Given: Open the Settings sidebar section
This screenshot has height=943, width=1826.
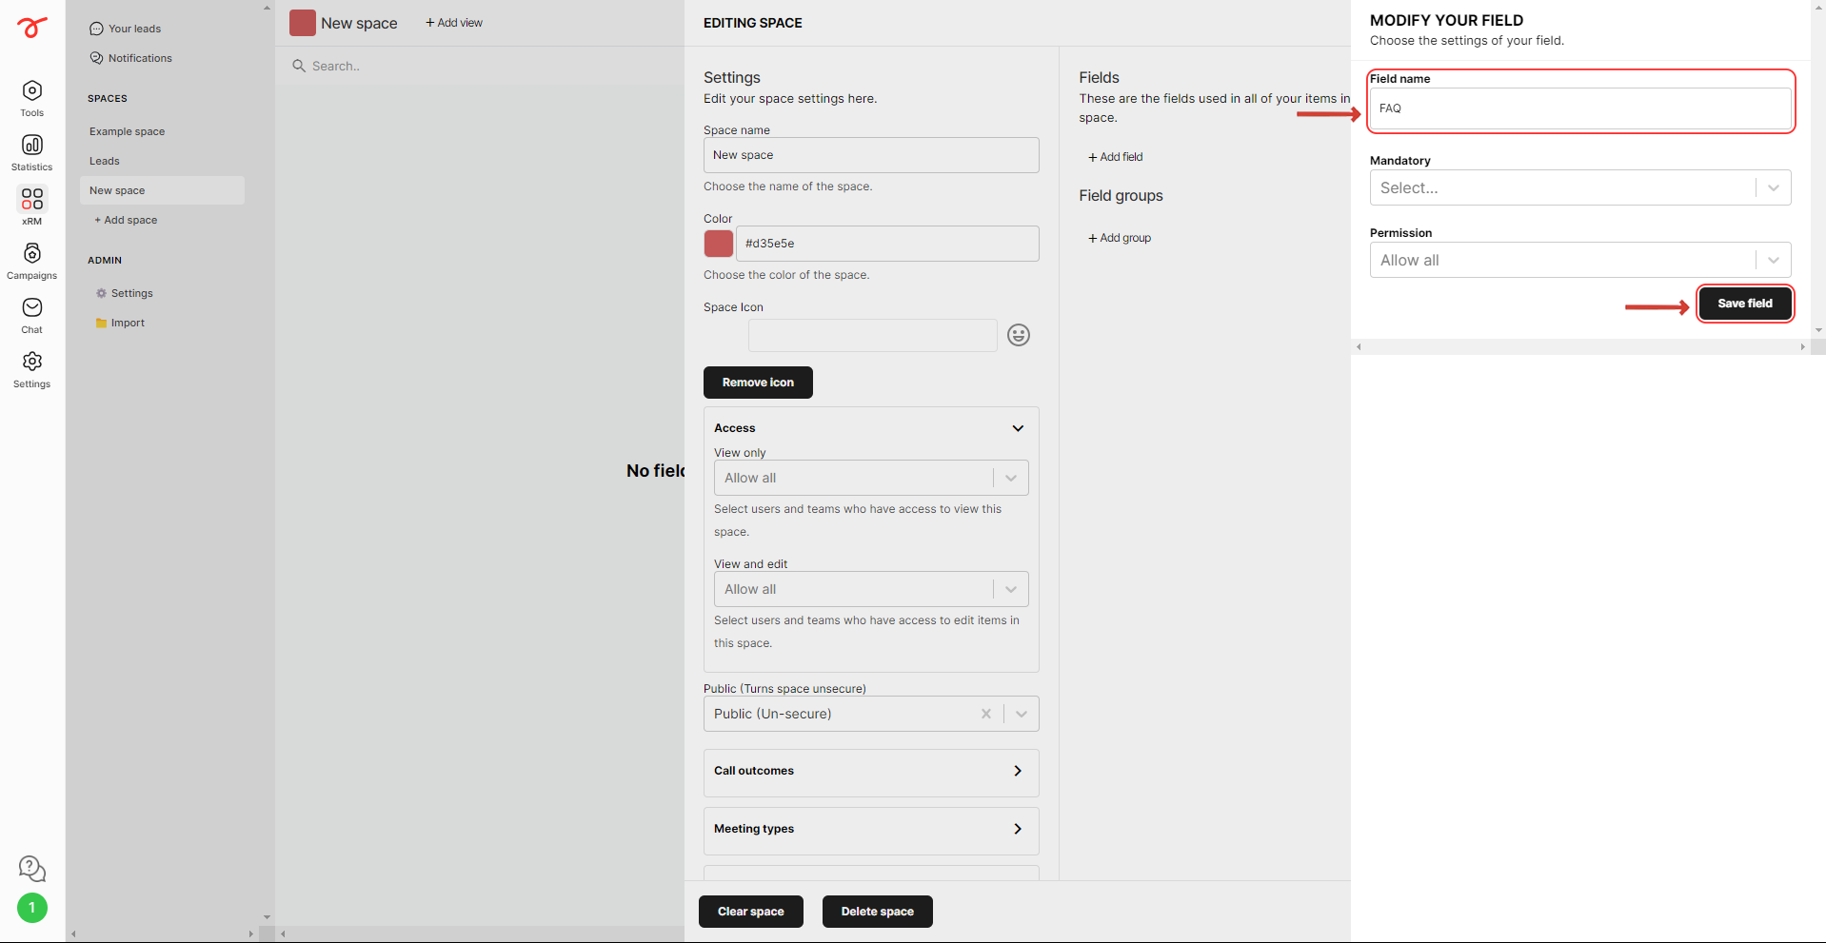Looking at the screenshot, I should coord(31,369).
